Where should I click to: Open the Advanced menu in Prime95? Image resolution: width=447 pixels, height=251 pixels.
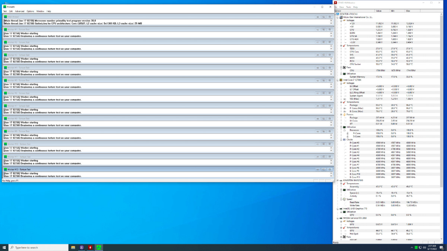tap(19, 12)
